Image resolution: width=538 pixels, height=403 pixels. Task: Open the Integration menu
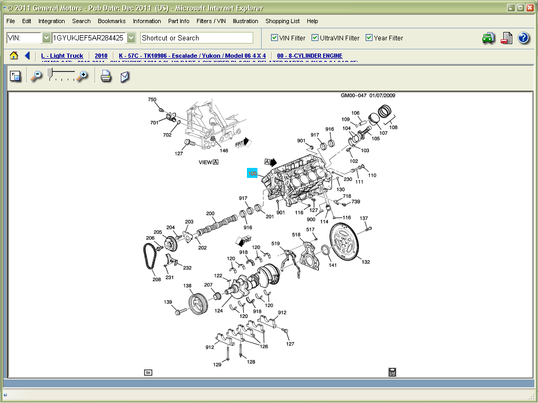click(51, 21)
